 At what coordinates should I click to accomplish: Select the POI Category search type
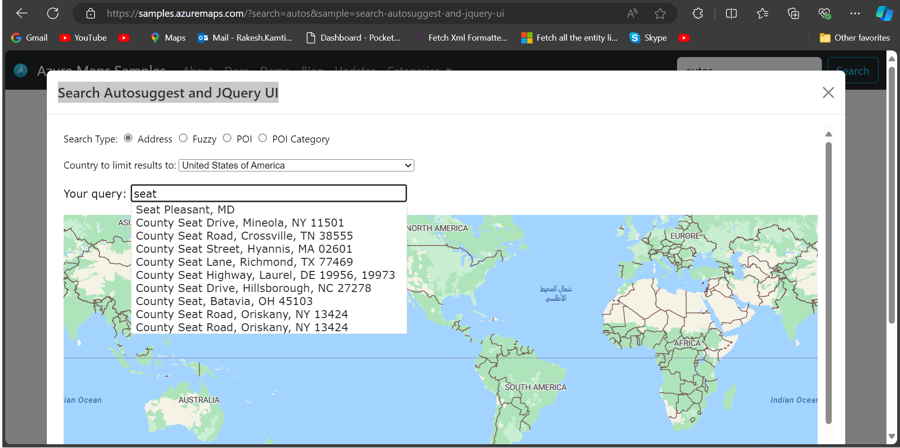pos(263,138)
